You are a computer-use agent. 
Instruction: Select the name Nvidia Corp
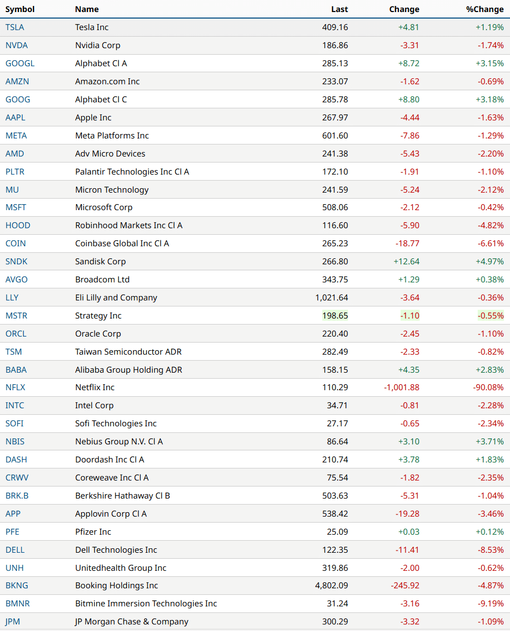[98, 45]
